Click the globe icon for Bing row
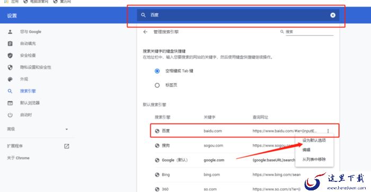 (157, 175)
